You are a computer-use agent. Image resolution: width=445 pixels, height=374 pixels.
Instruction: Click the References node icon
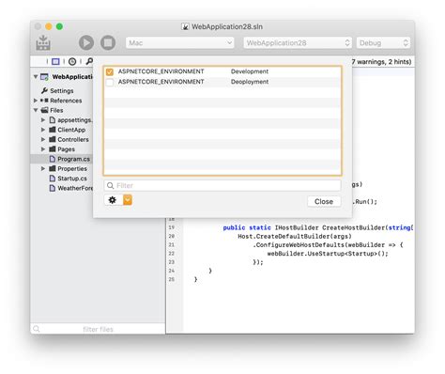44,101
